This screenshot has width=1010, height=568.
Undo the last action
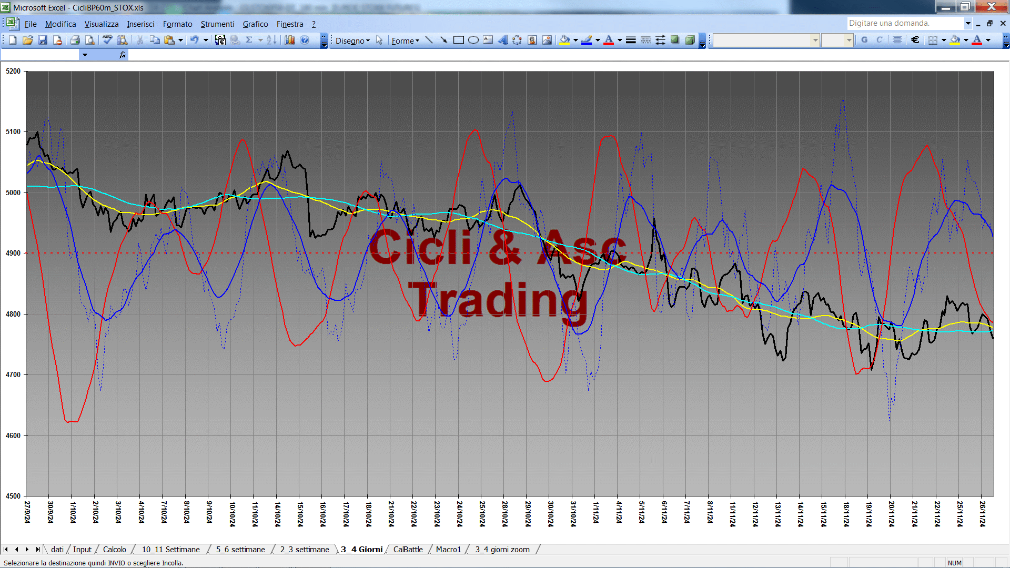pos(195,40)
